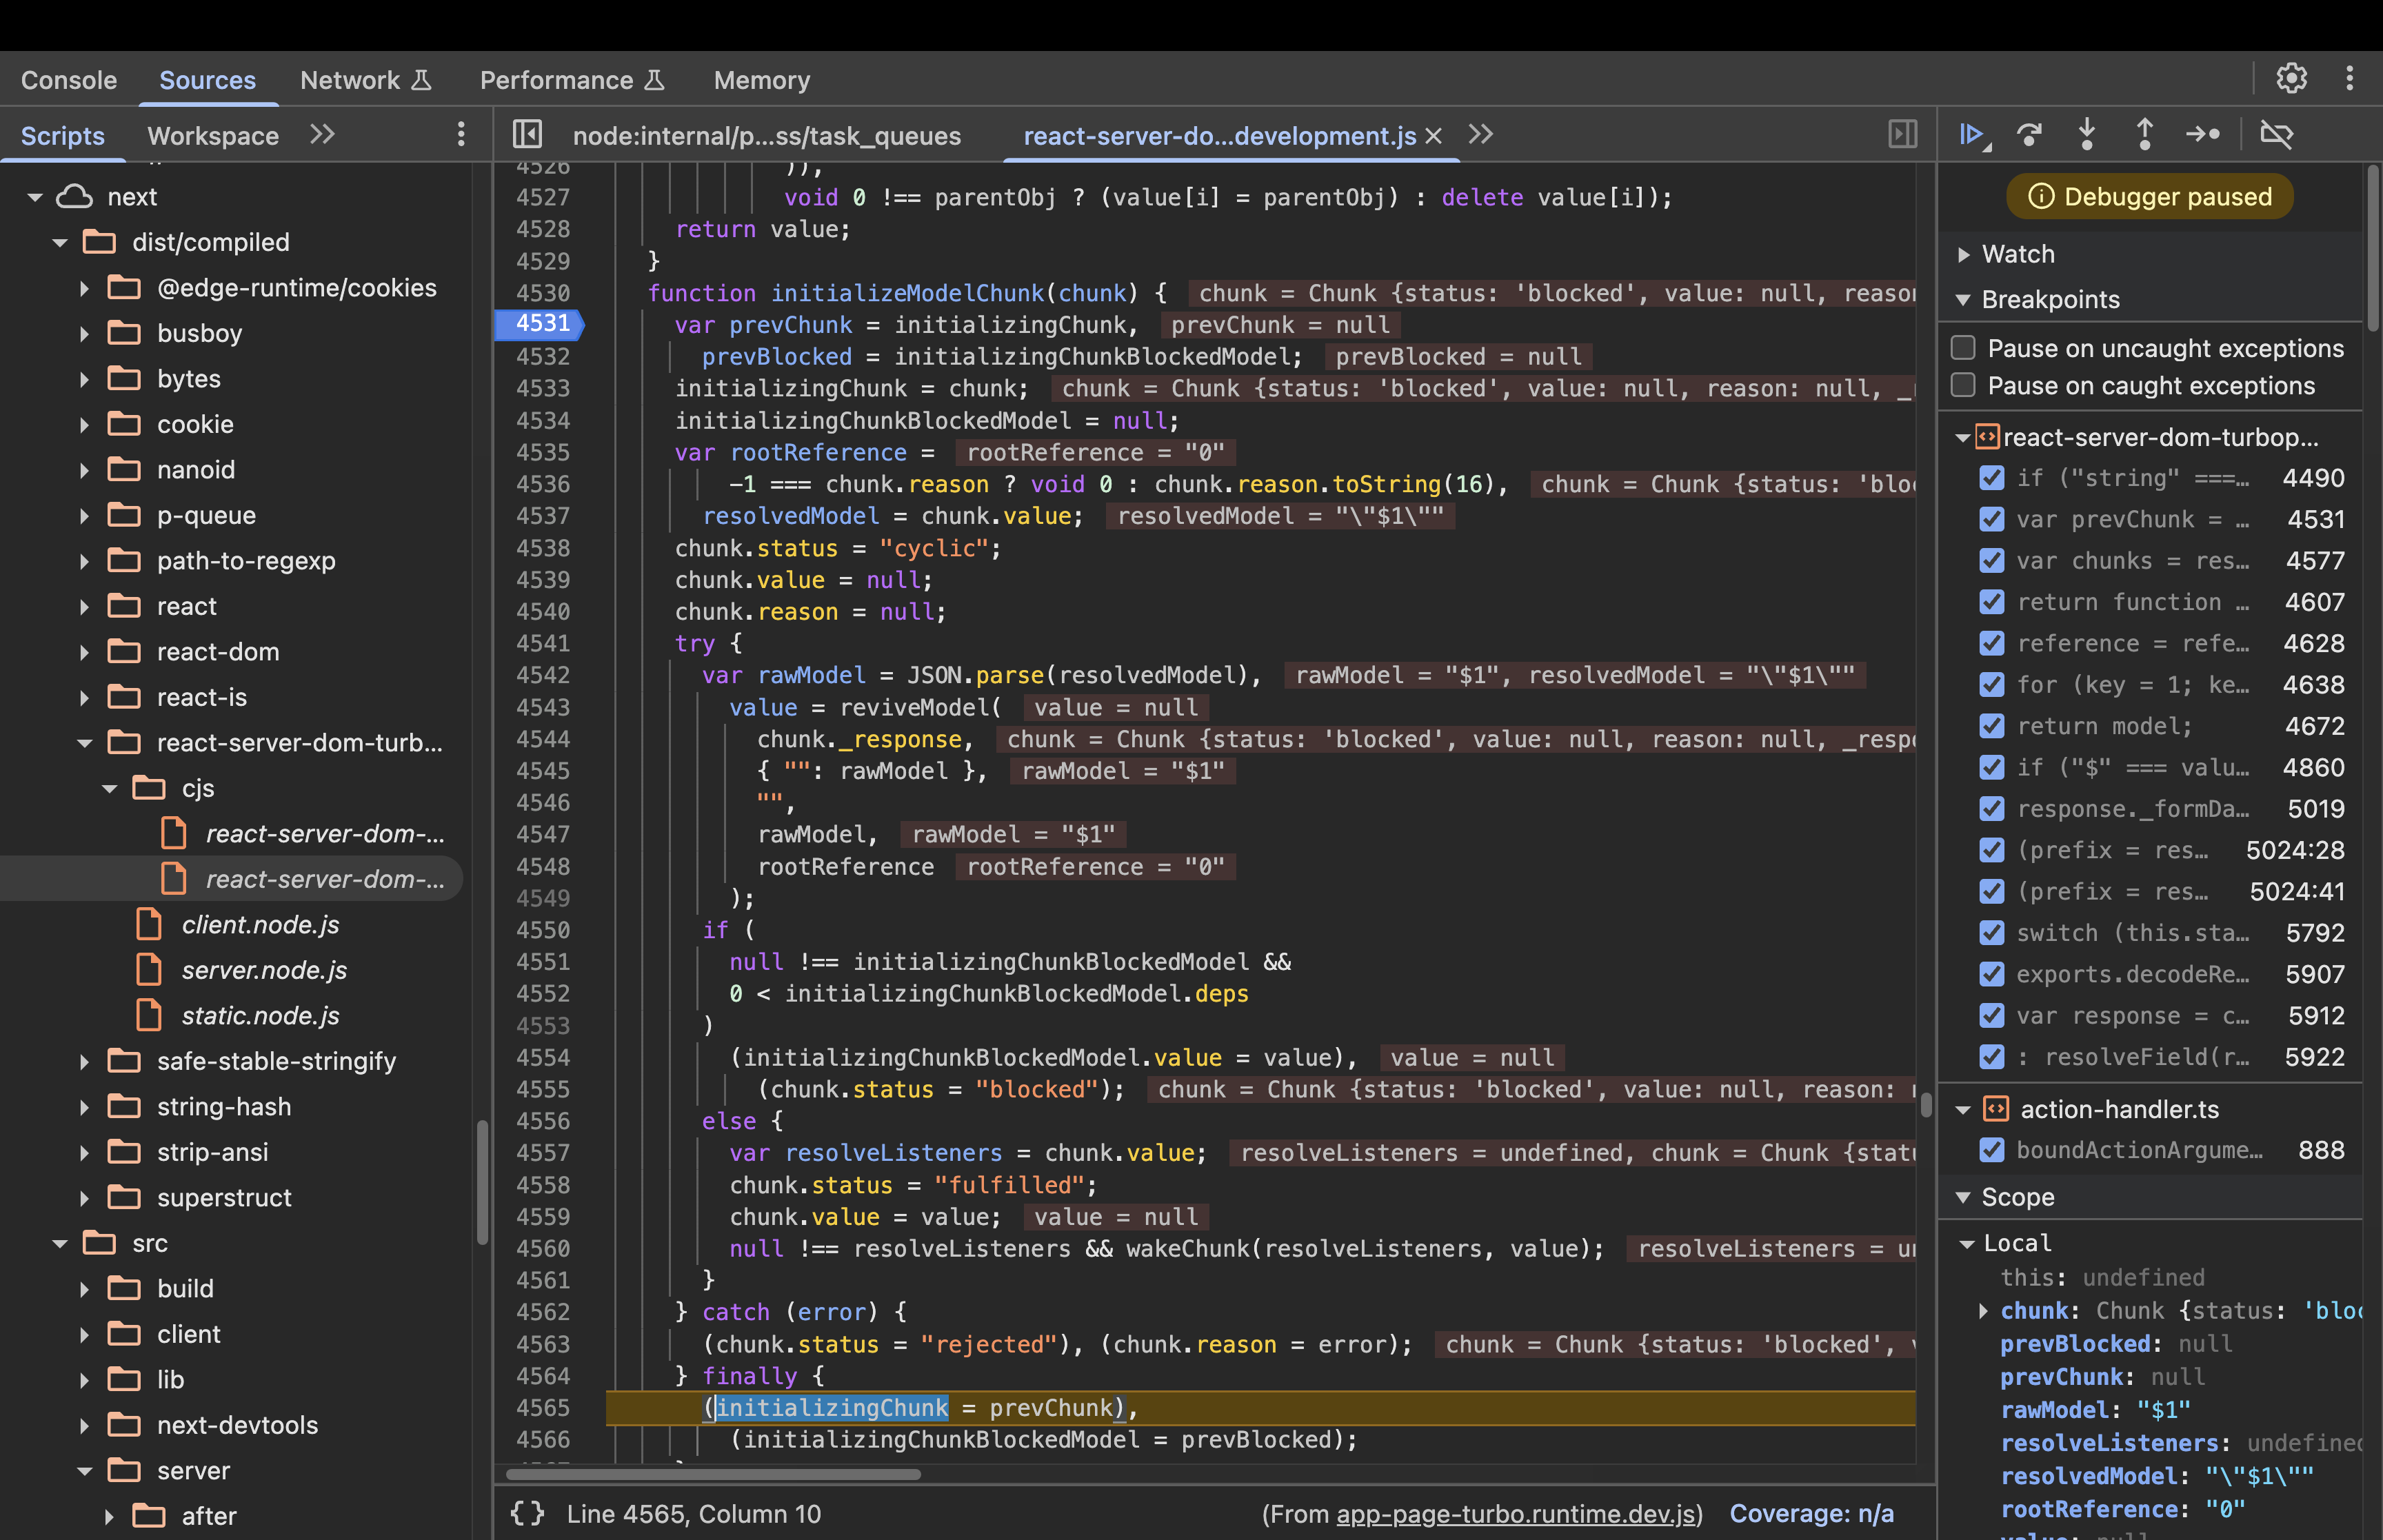Click the Step out of function icon
The height and width of the screenshot is (1540, 2383).
coord(2145,134)
